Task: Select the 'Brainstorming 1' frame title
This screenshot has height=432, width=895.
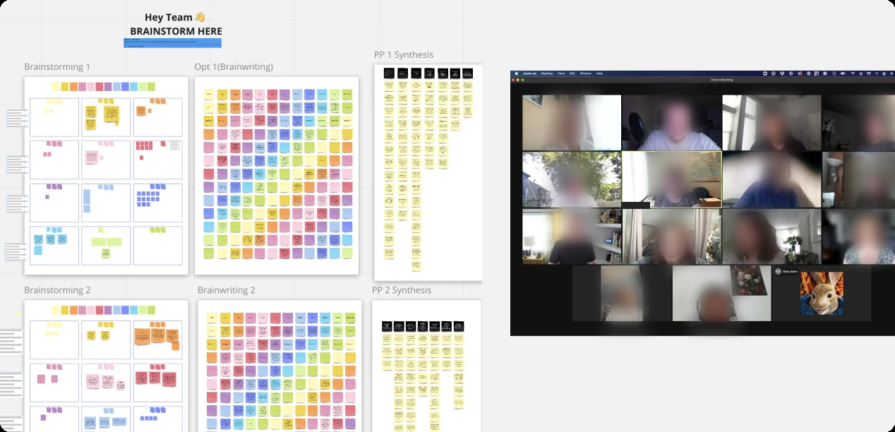Action: point(57,67)
